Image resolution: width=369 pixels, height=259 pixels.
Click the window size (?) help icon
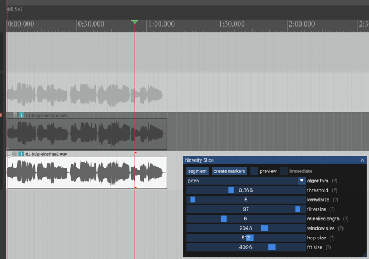tap(340, 228)
